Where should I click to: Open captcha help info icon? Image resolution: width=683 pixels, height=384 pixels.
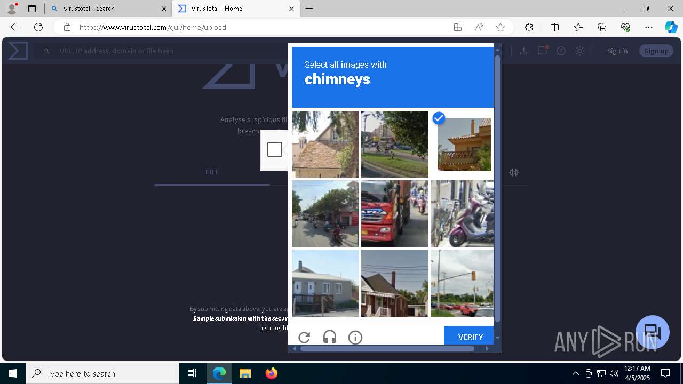click(x=355, y=337)
